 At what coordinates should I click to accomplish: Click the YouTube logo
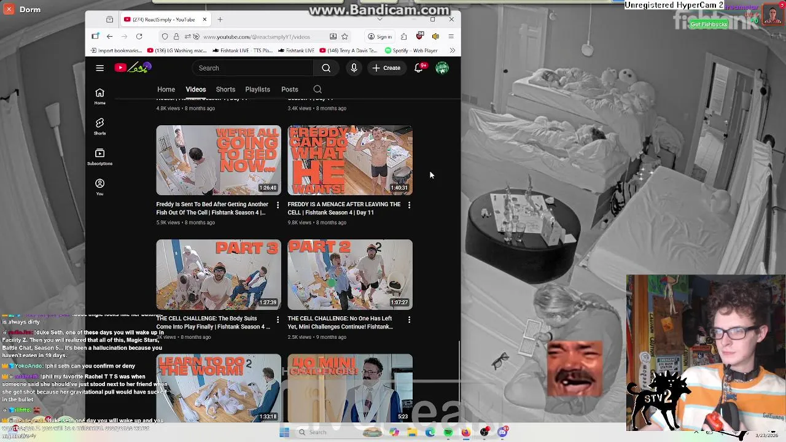point(133,68)
